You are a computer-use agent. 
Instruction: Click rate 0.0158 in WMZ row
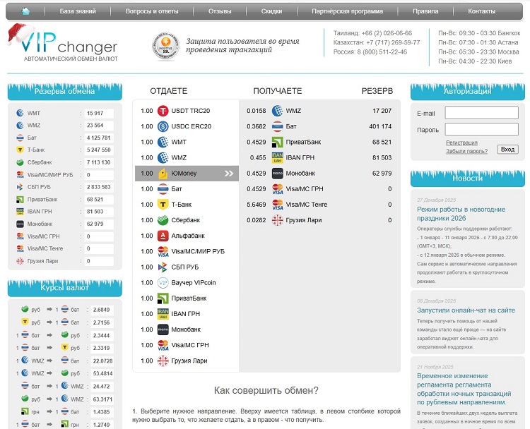click(x=257, y=111)
